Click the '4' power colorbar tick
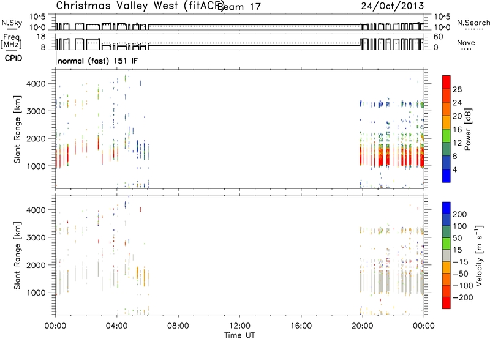 click(x=454, y=169)
